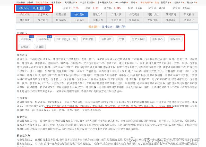
Task: Expand the Choice数据 dropdown
Action: (x=121, y=3)
